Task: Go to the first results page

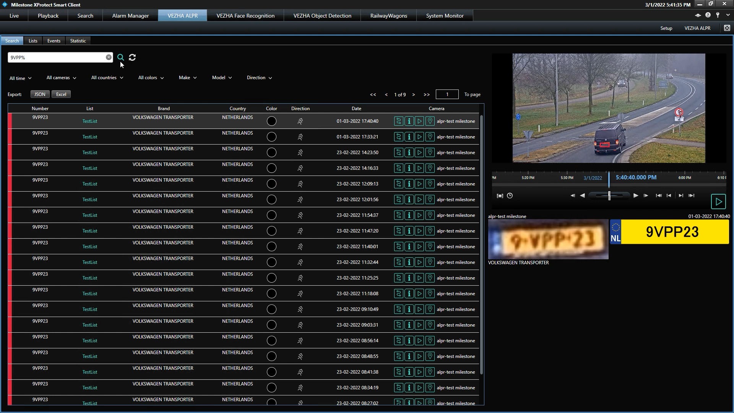Action: click(373, 95)
